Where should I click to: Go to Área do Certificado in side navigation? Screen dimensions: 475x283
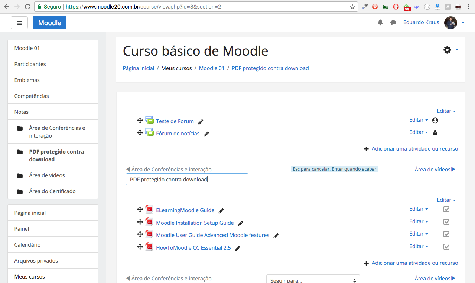(x=53, y=191)
